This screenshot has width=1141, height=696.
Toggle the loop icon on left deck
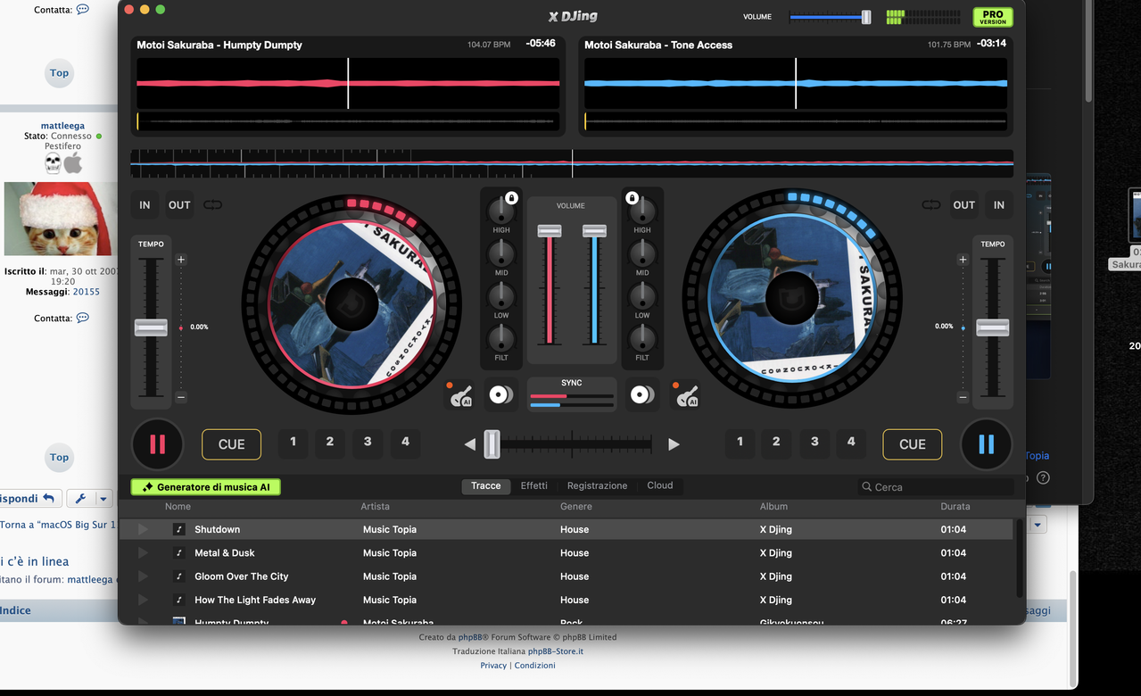coord(212,205)
